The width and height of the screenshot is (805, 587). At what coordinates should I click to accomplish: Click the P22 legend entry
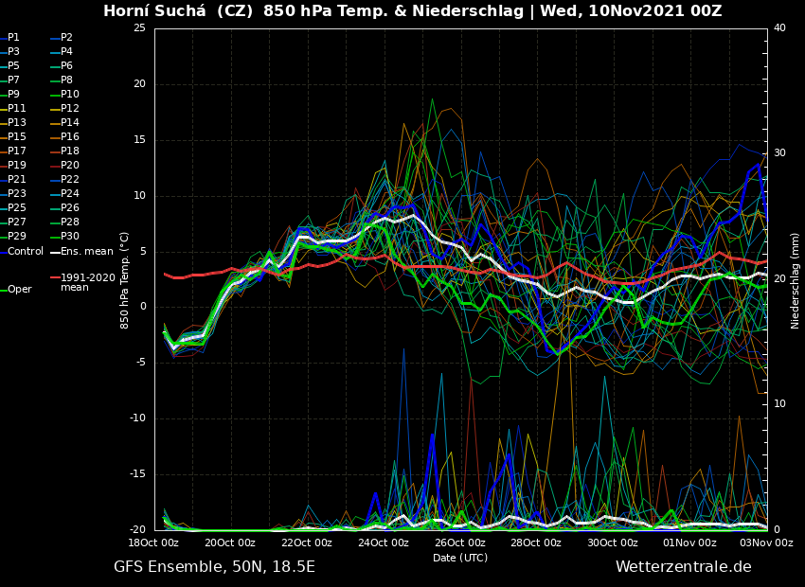(70, 180)
